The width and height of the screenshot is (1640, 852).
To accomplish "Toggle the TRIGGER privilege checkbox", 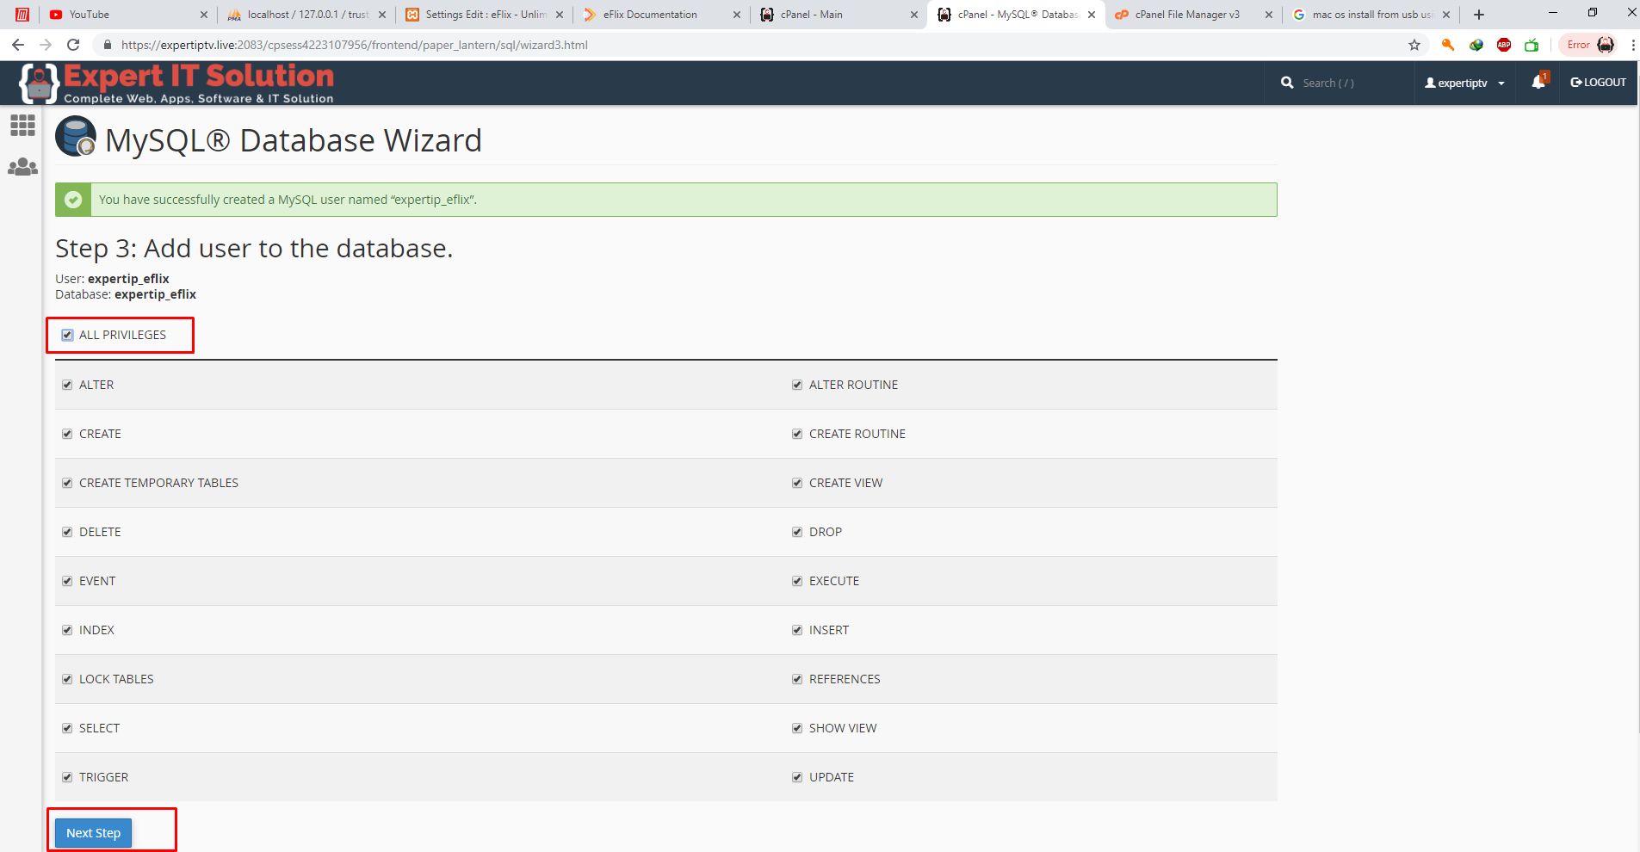I will [67, 777].
